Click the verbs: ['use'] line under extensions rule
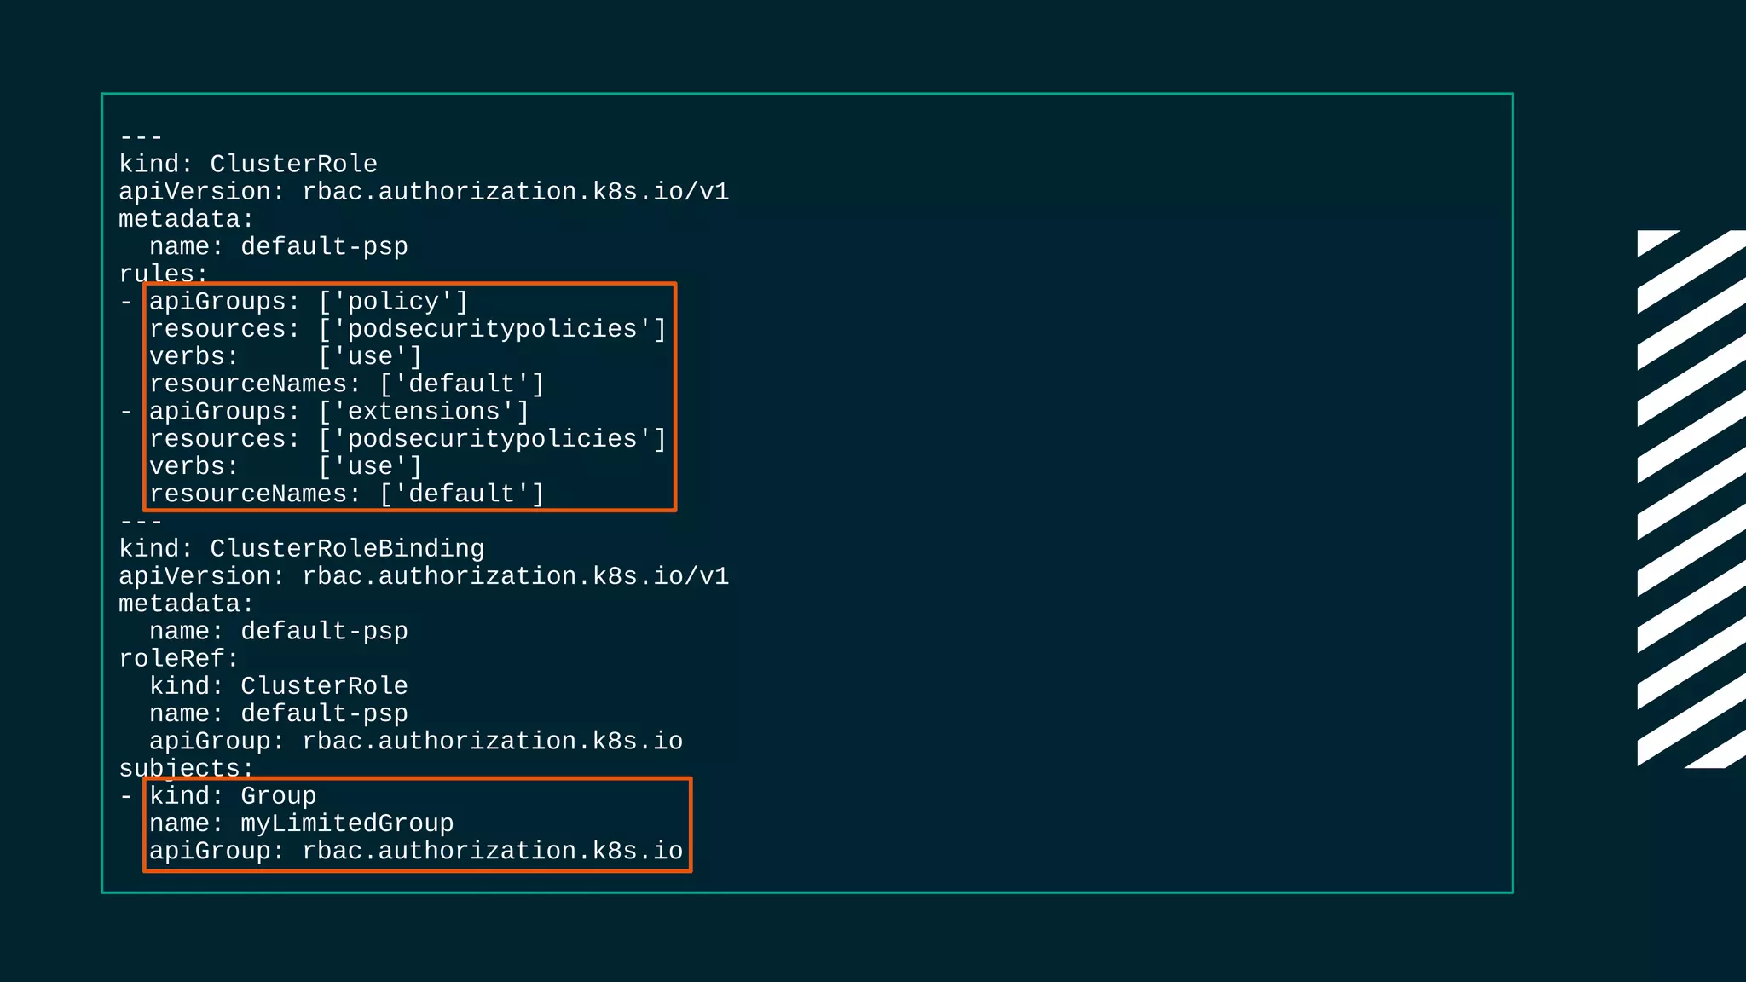1746x982 pixels. coord(286,466)
